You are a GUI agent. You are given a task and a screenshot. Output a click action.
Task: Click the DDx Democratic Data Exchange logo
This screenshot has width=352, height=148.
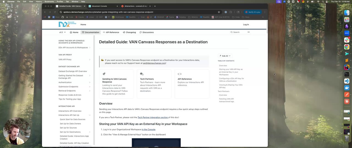(67, 24)
